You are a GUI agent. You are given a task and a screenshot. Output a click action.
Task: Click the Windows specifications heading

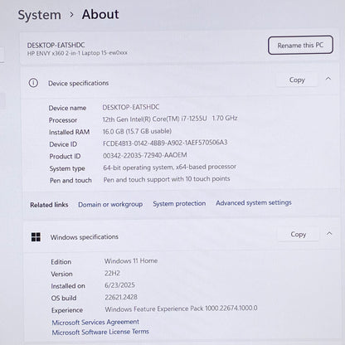(85, 237)
